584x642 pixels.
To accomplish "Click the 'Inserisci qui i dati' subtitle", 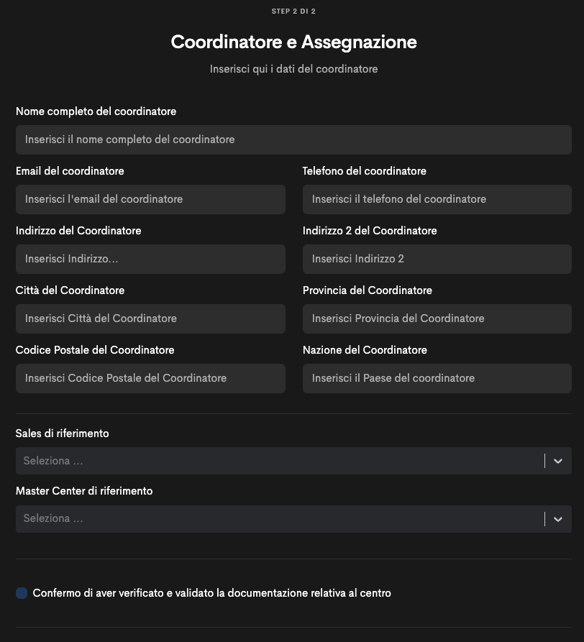I will 293,69.
